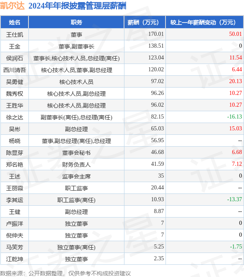Click the salary value 65.03
Screen dimensions: 244x277
(x=157, y=128)
